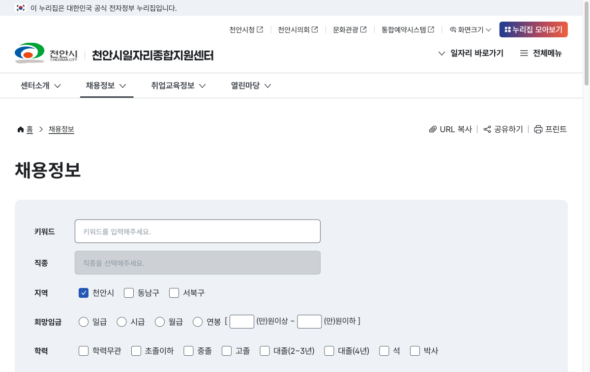Uncheck the 천안시 region checkbox
Viewport: 590px width, 372px height.
(x=84, y=293)
